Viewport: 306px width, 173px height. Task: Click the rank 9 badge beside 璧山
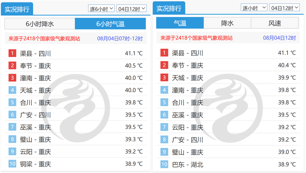164,152
